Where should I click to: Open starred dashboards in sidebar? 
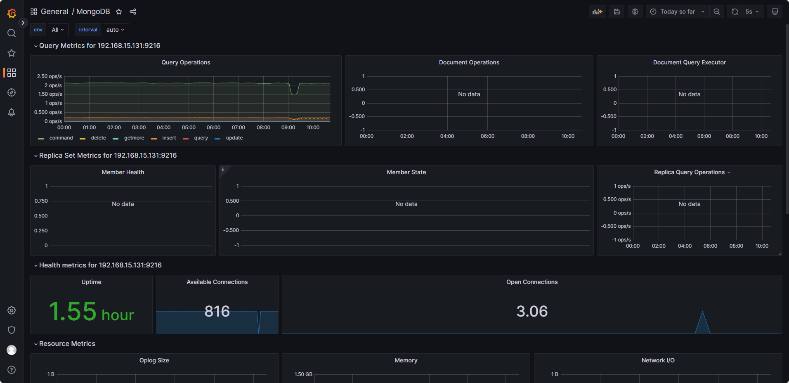(12, 53)
